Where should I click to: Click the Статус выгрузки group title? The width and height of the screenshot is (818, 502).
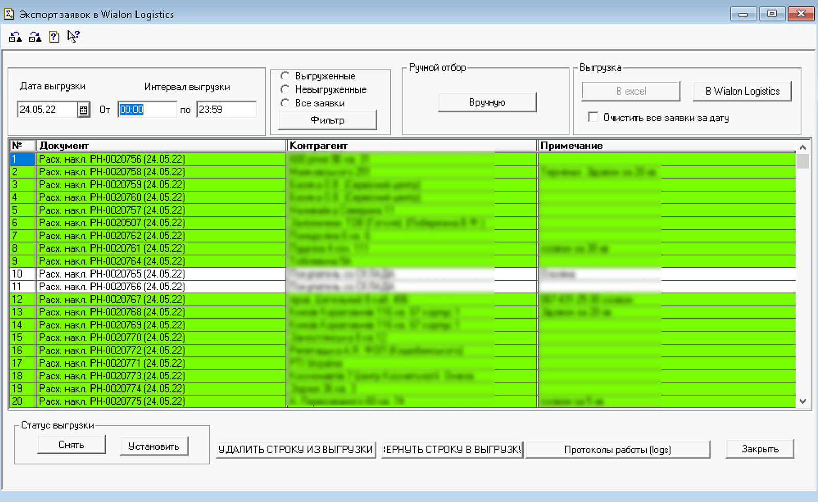tap(58, 425)
